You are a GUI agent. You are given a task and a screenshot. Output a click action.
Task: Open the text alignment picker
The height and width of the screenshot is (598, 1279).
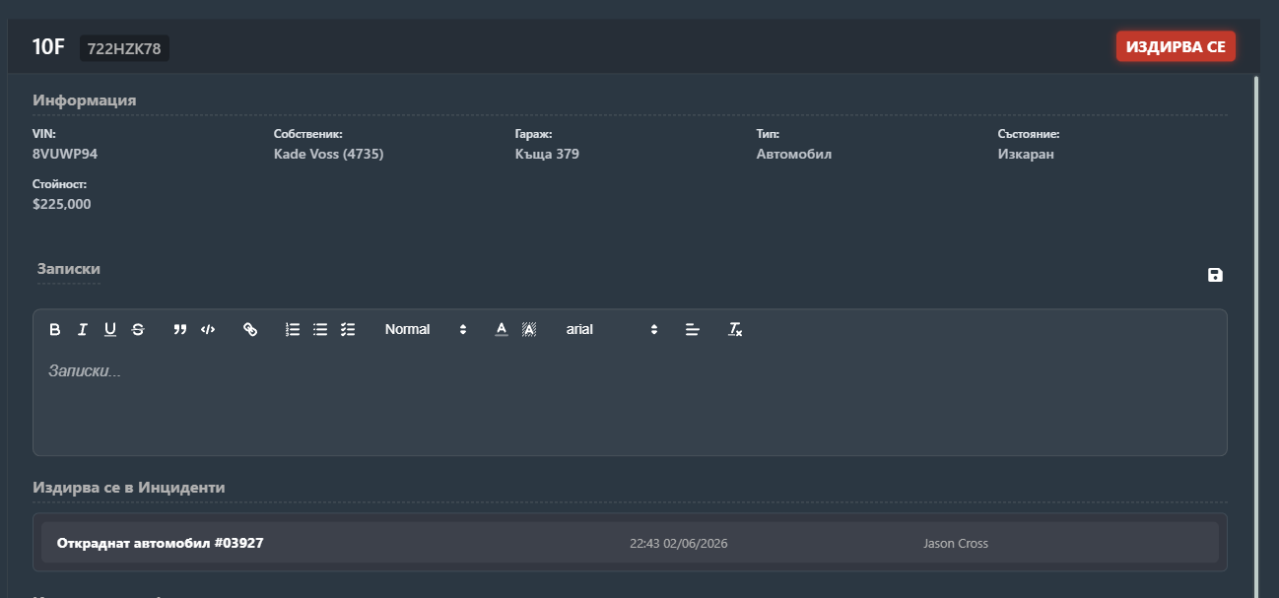click(x=693, y=330)
